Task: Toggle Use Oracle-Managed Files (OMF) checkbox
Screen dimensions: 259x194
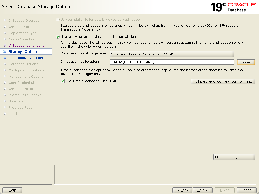Action: point(63,81)
